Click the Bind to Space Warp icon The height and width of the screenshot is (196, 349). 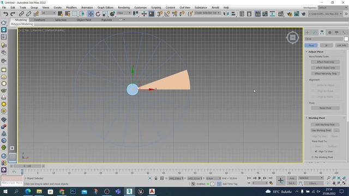click(x=36, y=14)
